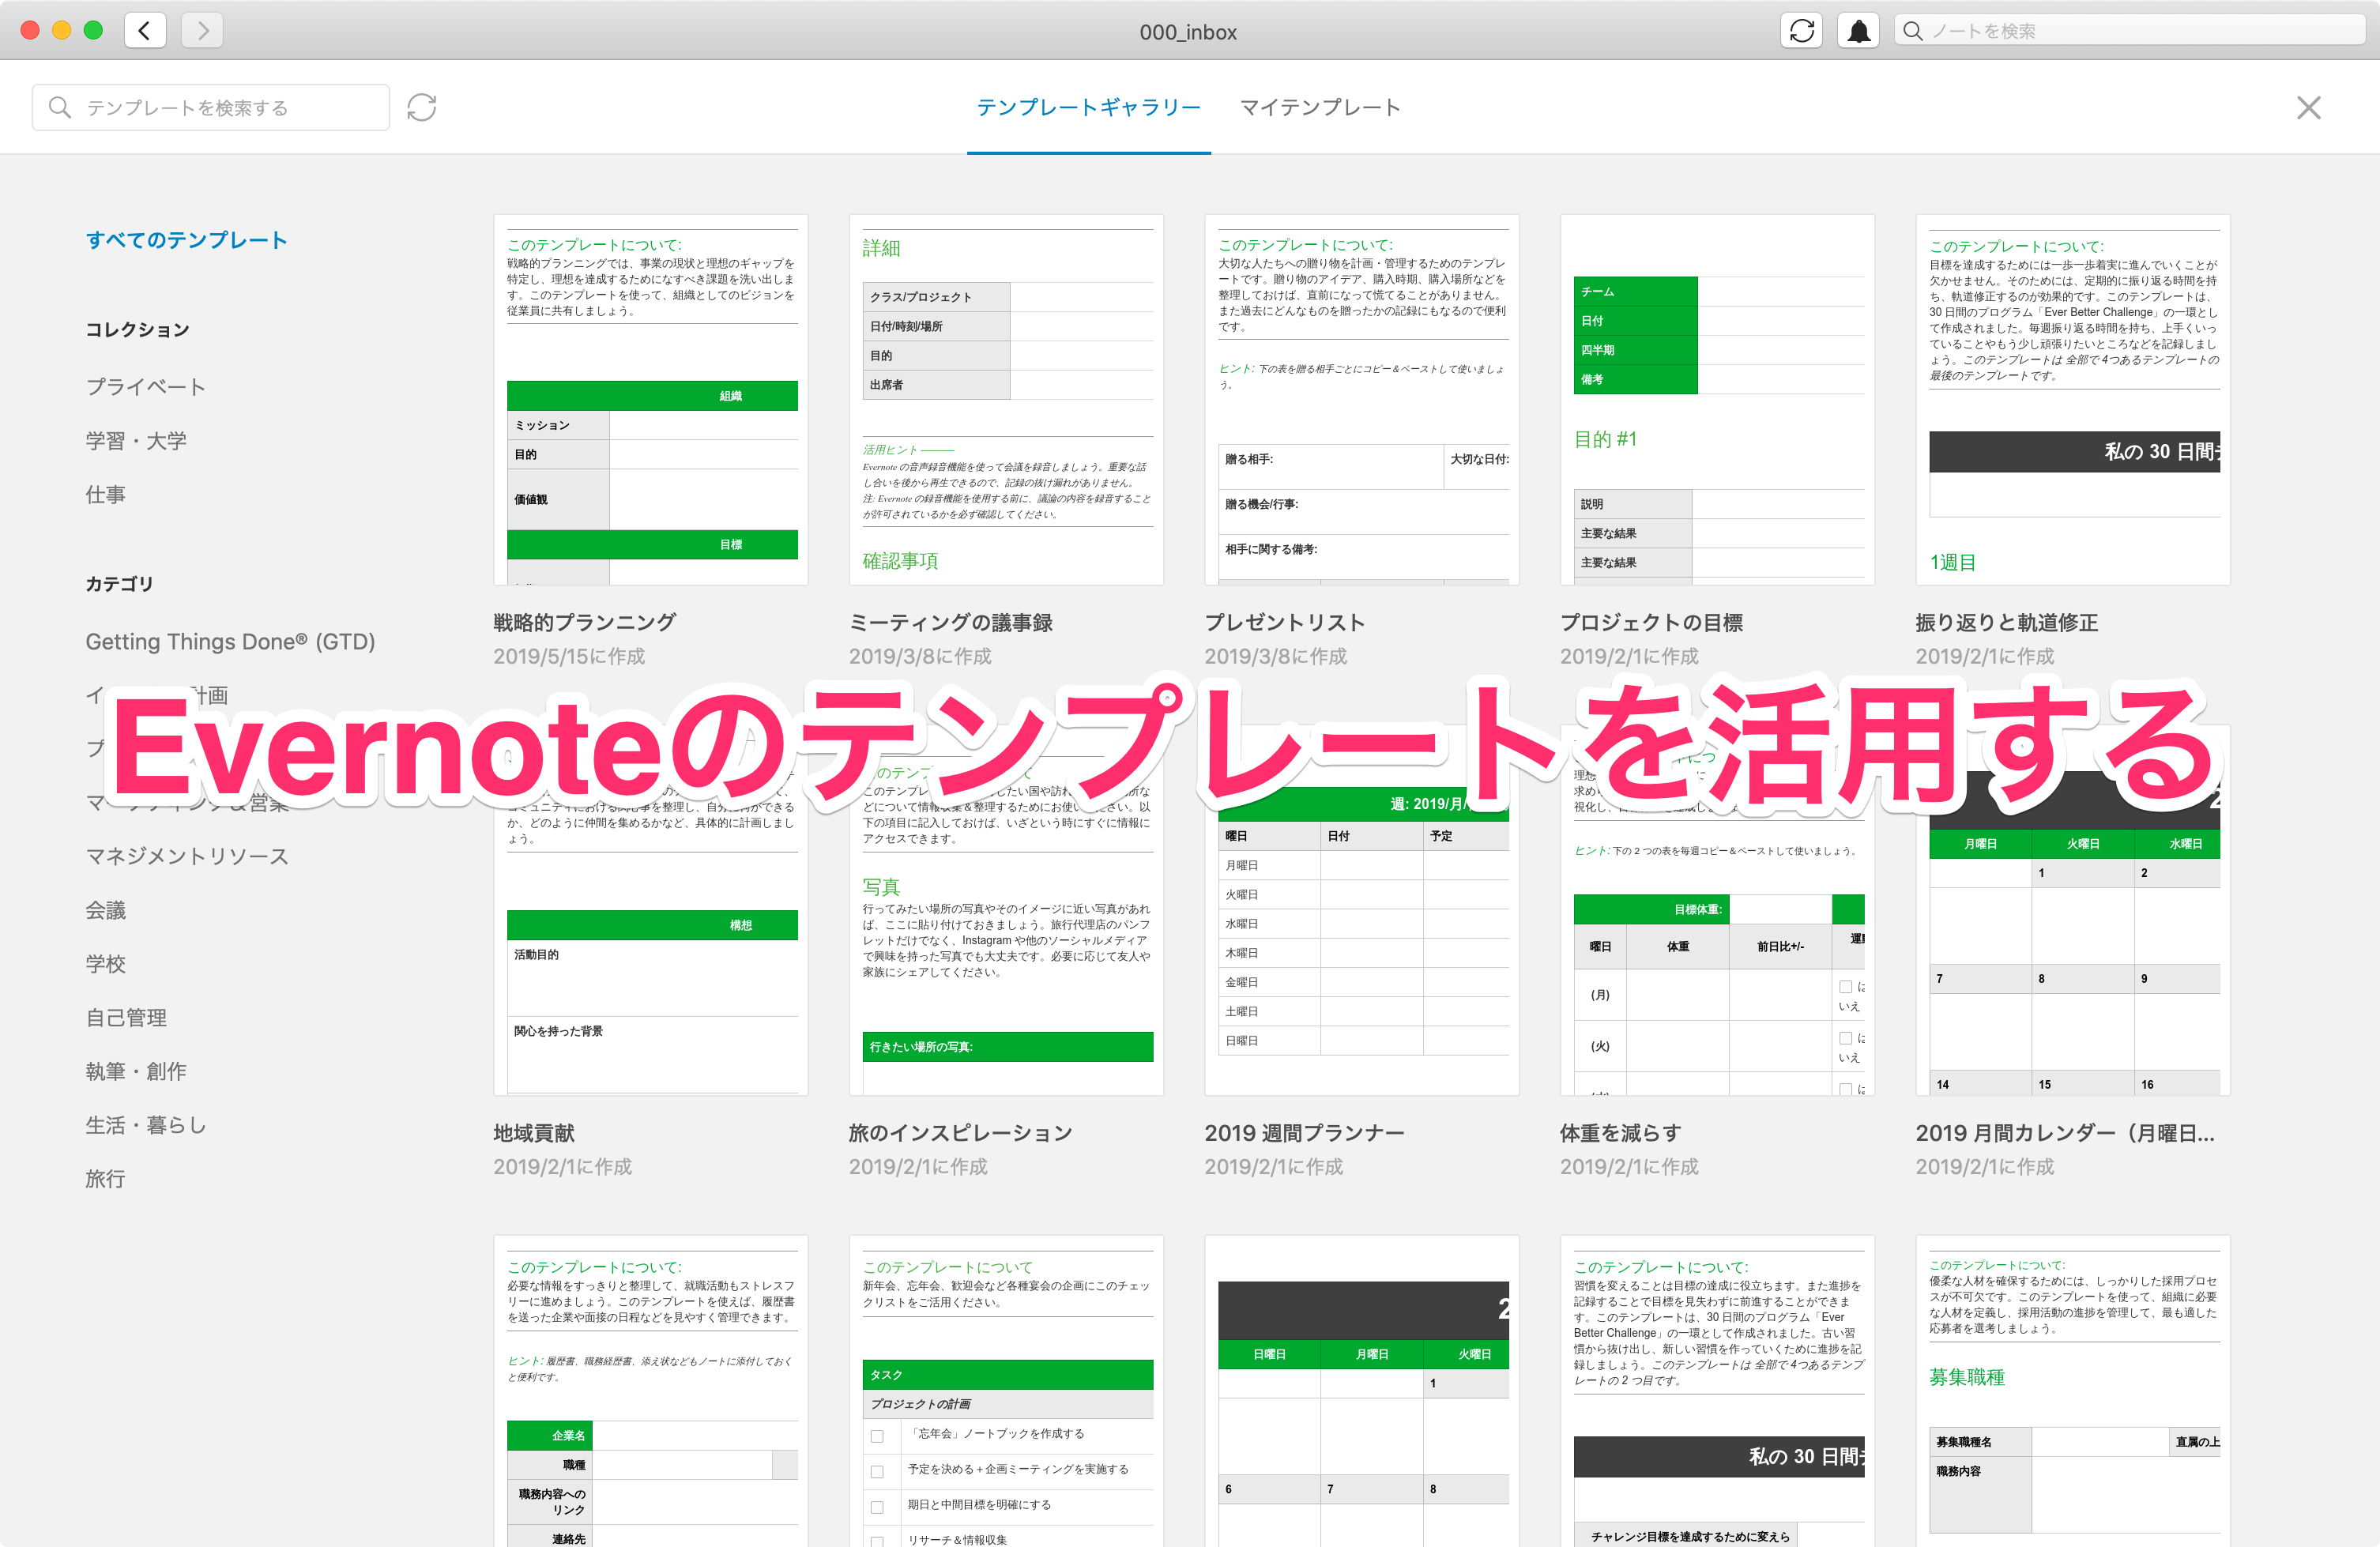Close the template gallery panel
The width and height of the screenshot is (2380, 1547).
(x=2308, y=107)
